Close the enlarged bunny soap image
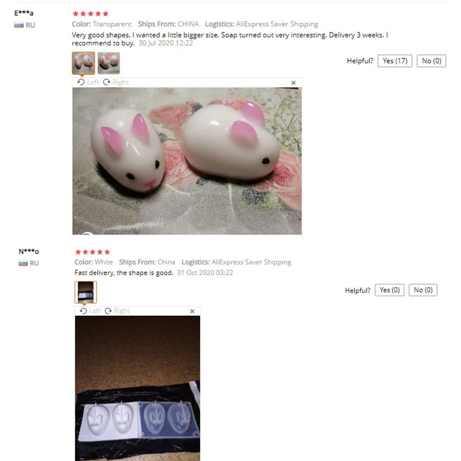 293,83
